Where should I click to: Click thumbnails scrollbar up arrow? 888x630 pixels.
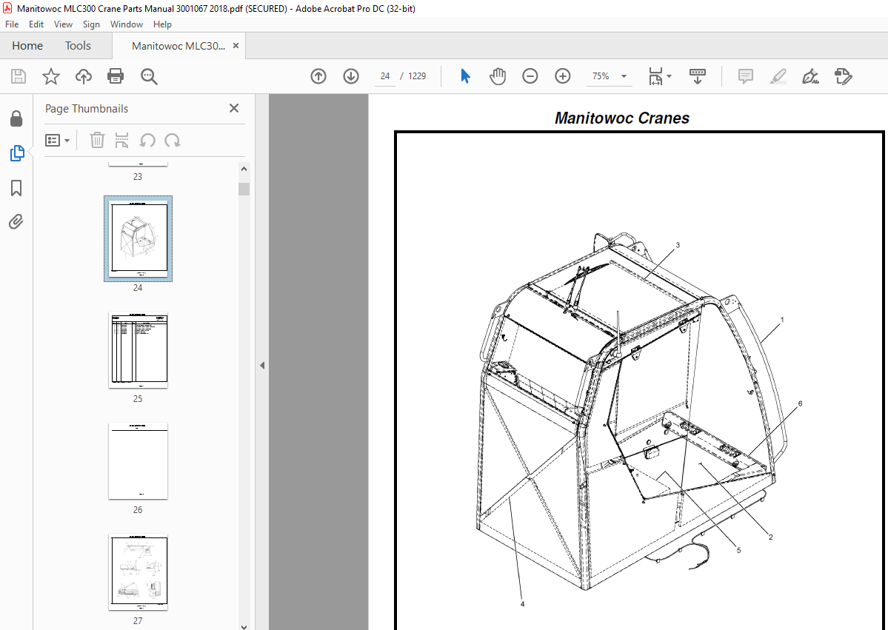coord(244,169)
